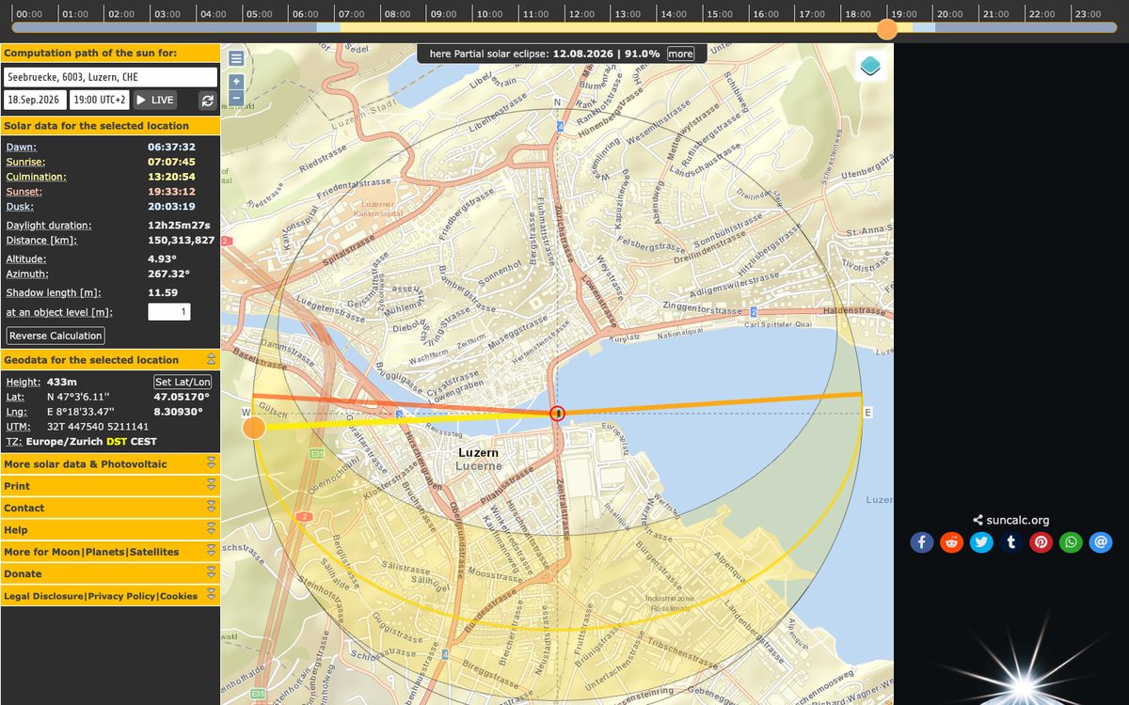Expand the Print section
The height and width of the screenshot is (705, 1129).
tap(110, 486)
